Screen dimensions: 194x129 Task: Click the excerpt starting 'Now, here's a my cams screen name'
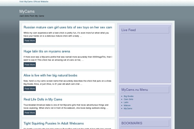pyautogui.click(x=68, y=83)
